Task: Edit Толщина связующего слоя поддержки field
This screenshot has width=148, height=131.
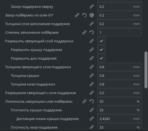Action: [x=119, y=67]
